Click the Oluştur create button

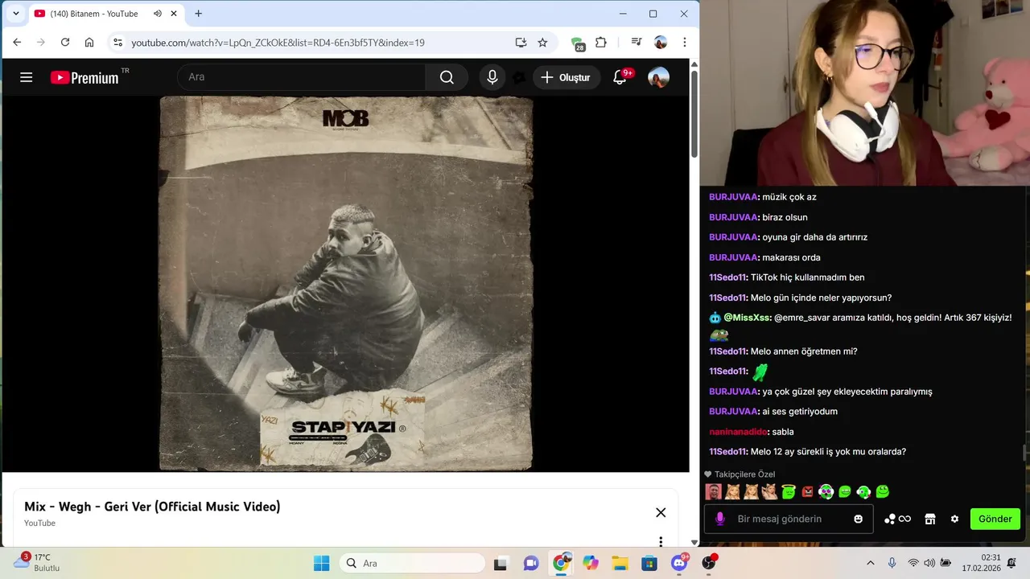pos(566,77)
